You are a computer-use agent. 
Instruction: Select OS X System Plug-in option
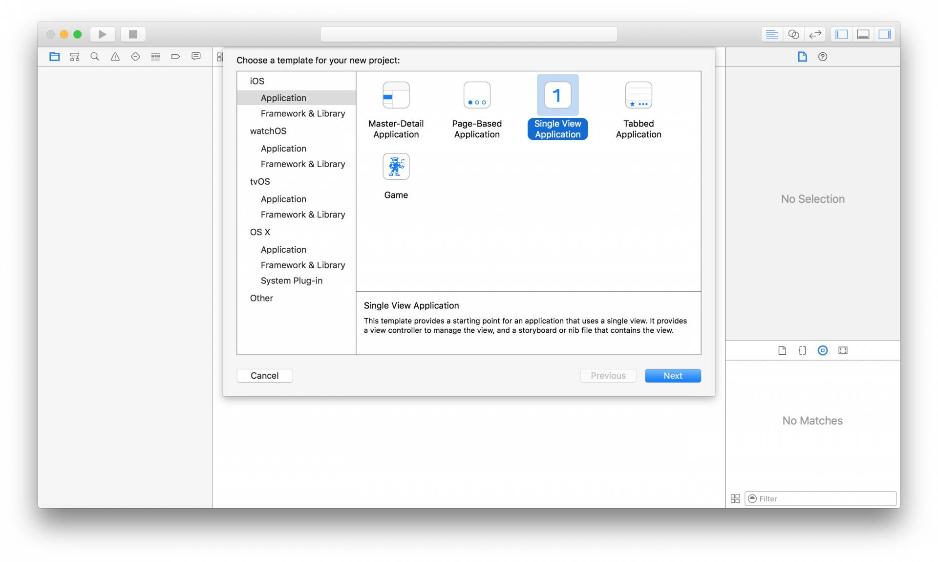(x=292, y=281)
